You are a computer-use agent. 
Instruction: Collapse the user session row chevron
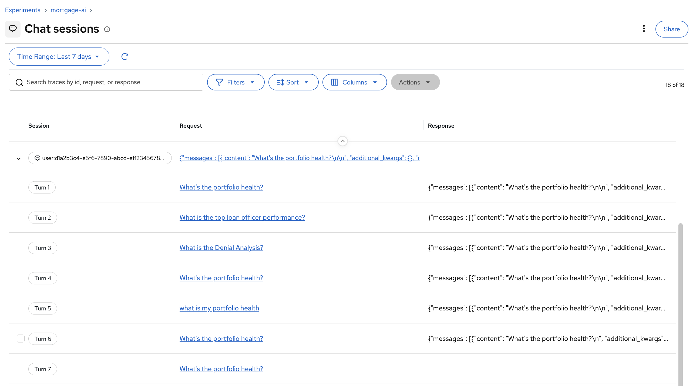pyautogui.click(x=19, y=158)
